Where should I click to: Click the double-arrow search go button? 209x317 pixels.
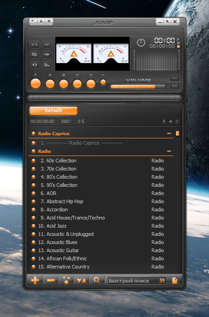162,281
